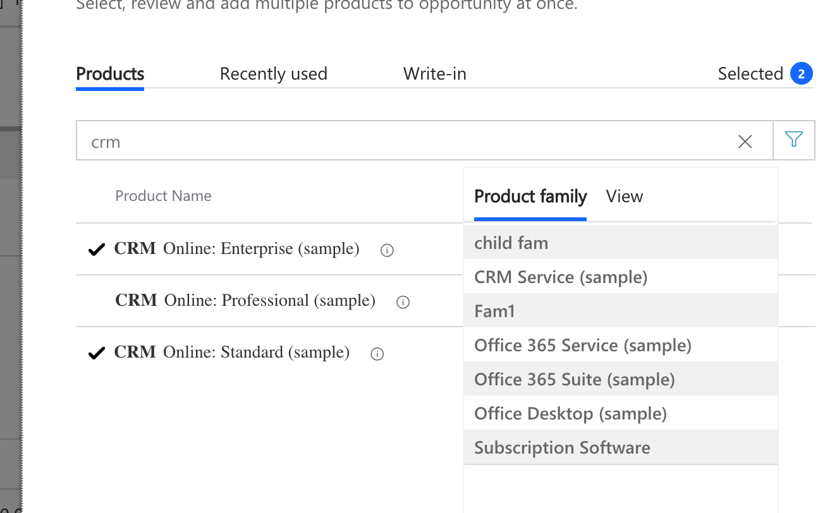
Task: Sort by Product Name column header
Action: 163,196
